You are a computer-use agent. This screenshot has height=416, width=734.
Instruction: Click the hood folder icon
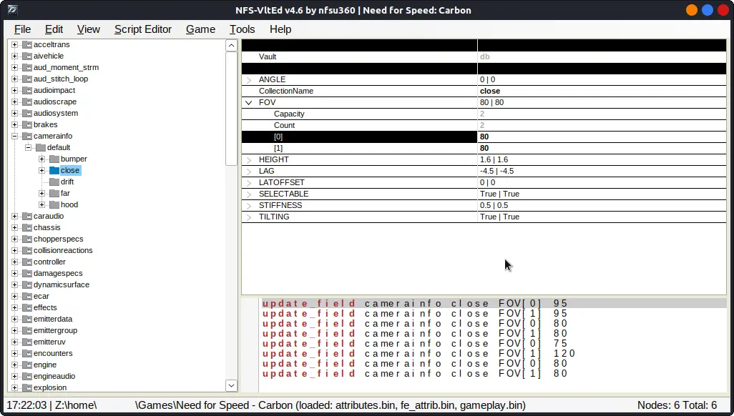click(x=54, y=204)
